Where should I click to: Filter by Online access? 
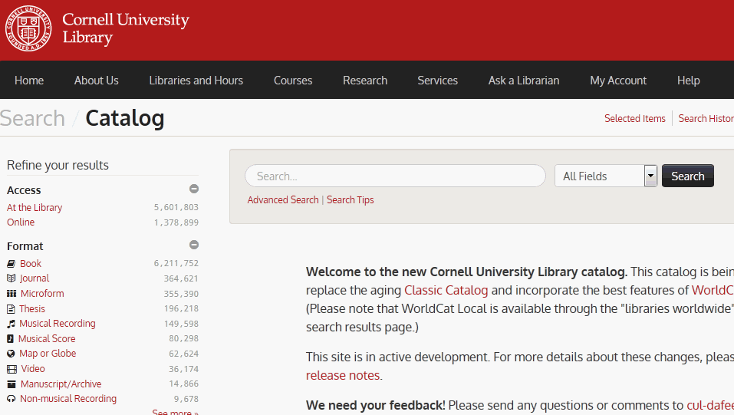click(21, 222)
